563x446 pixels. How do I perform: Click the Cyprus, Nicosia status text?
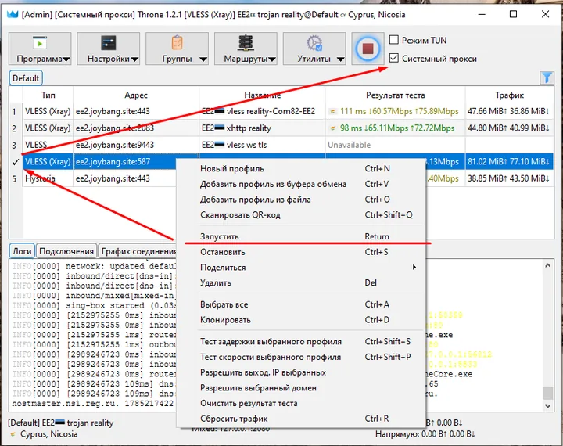[48, 434]
